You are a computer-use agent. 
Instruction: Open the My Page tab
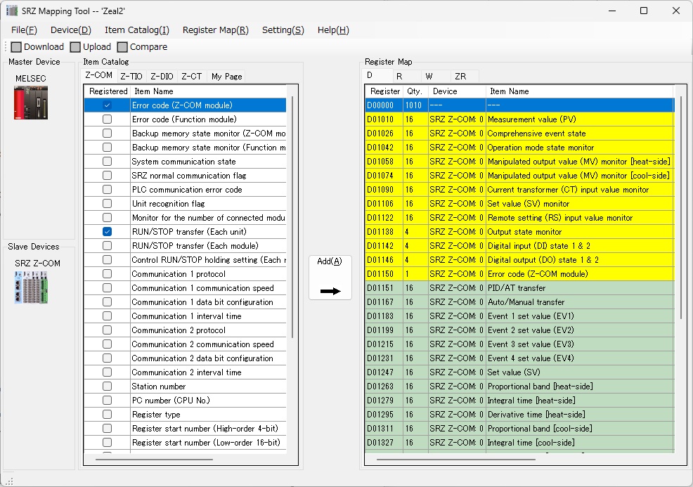coord(226,77)
